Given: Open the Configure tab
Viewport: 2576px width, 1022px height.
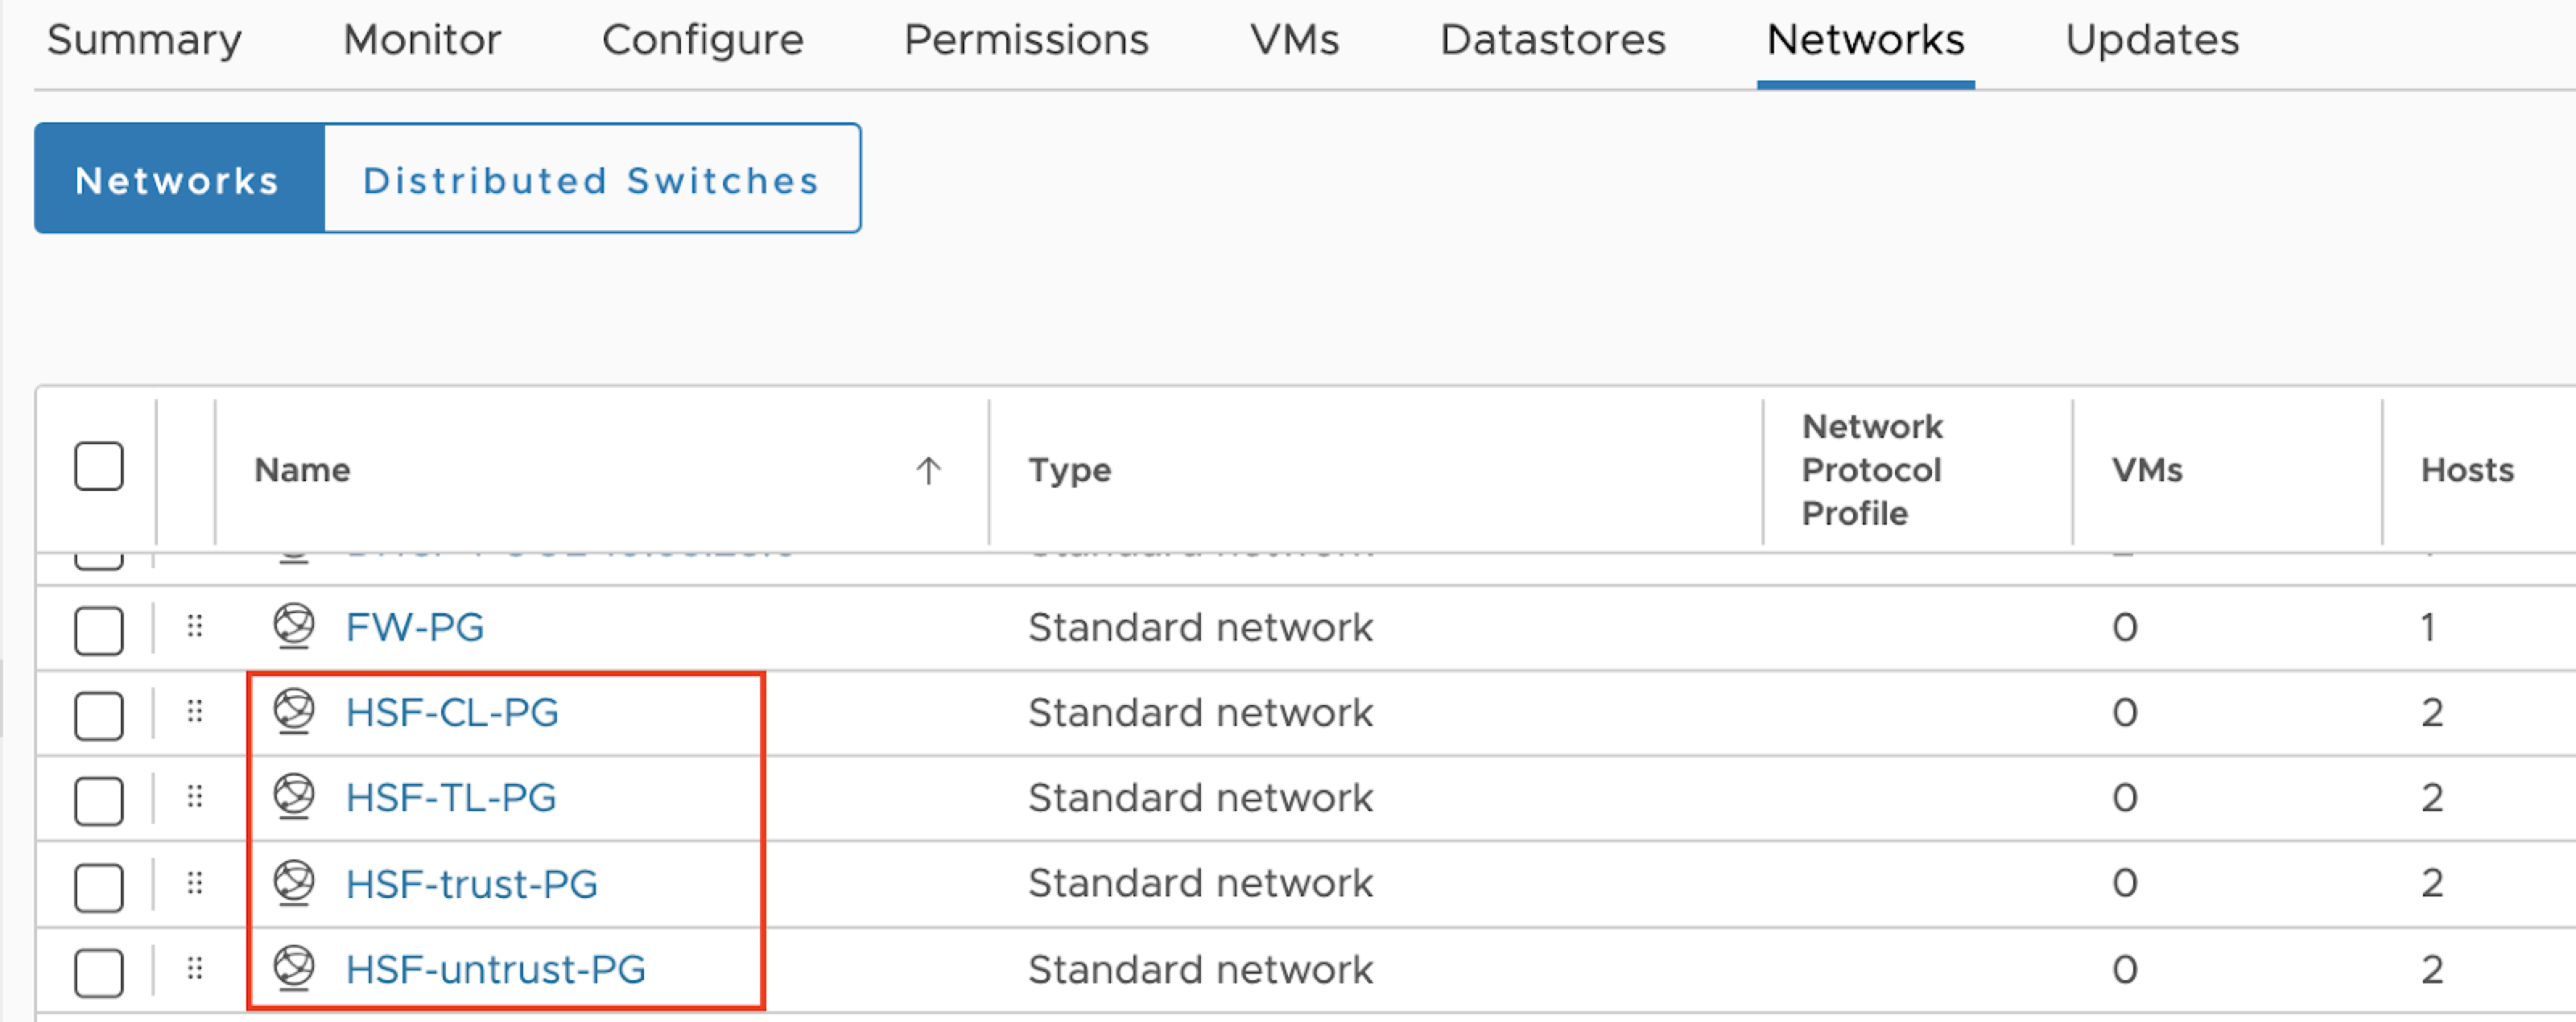Looking at the screenshot, I should pyautogui.click(x=702, y=40).
